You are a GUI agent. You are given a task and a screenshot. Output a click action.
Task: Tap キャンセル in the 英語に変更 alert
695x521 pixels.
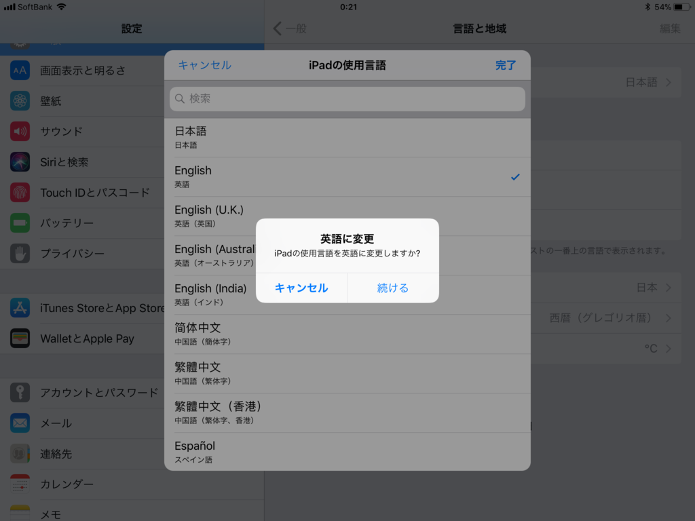(301, 288)
